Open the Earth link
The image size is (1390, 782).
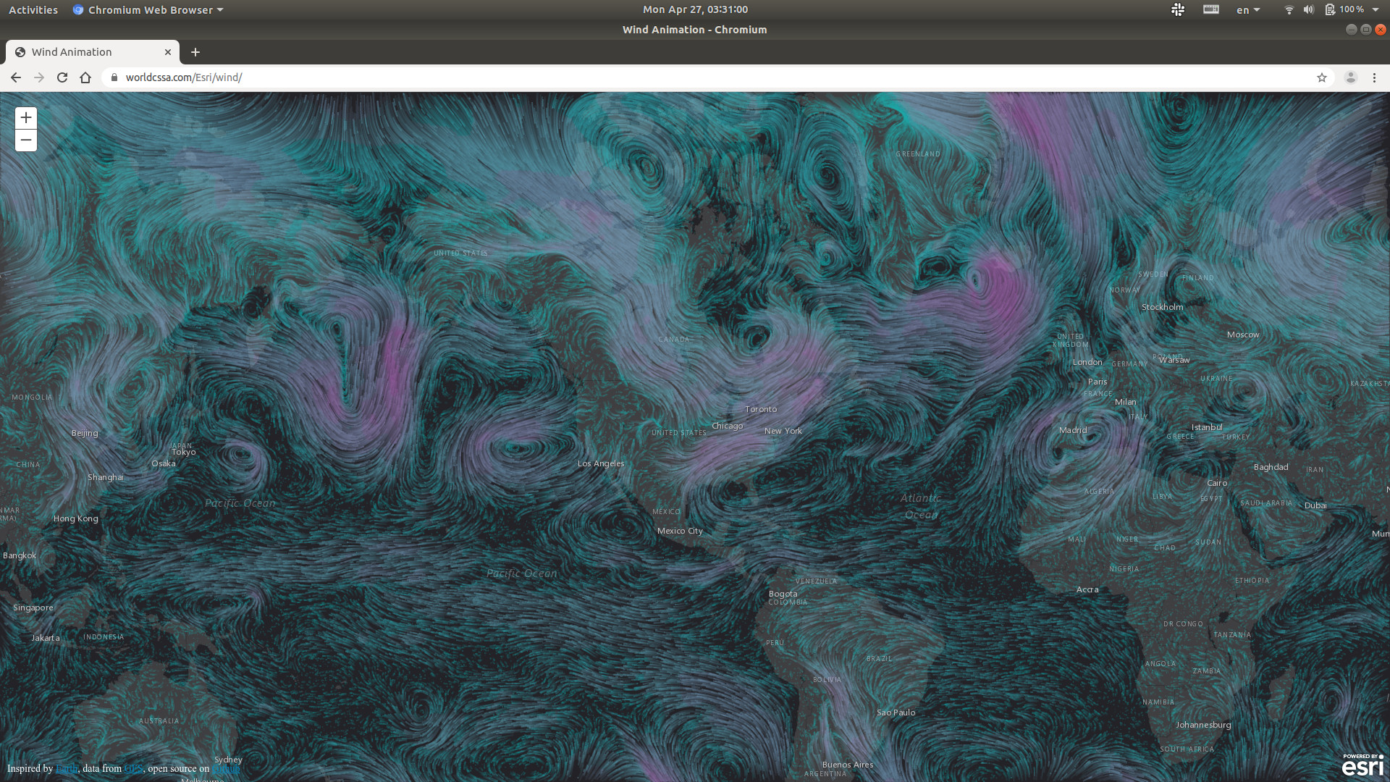67,769
